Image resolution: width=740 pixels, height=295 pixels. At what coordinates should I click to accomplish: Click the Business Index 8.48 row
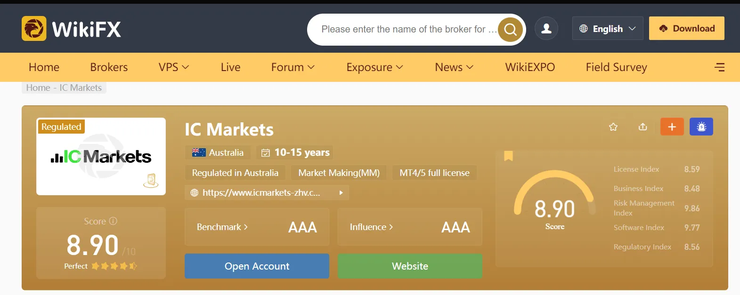657,189
